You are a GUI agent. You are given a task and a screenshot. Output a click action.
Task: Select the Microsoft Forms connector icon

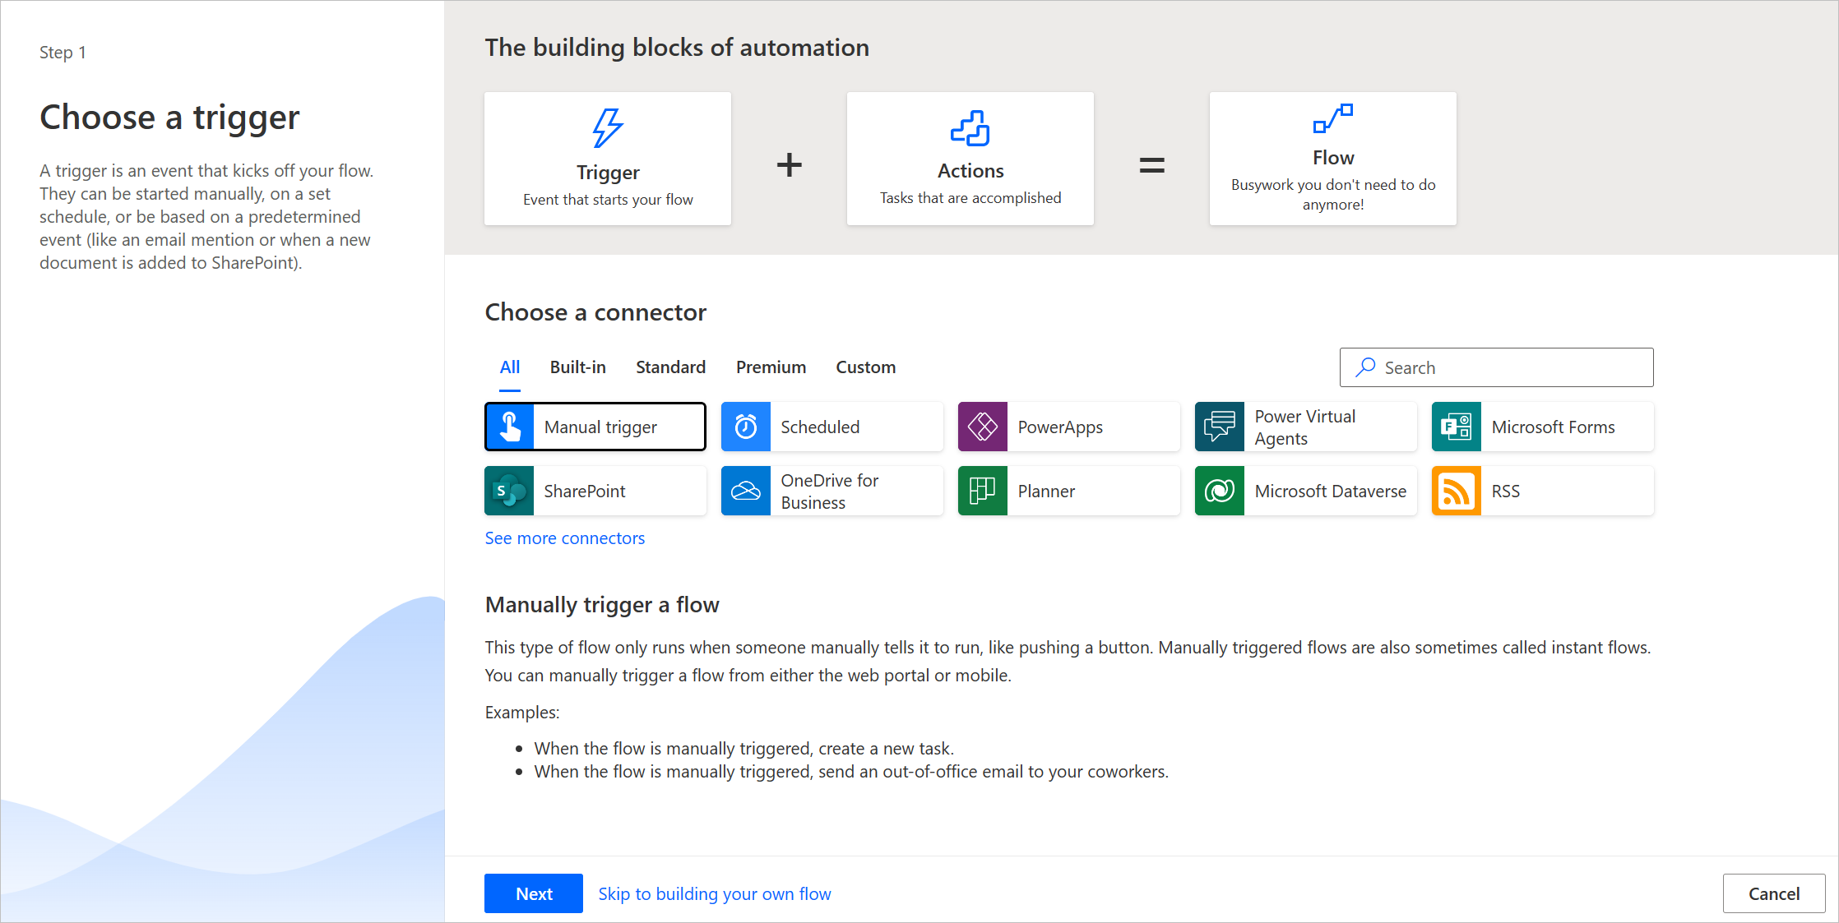1457,427
